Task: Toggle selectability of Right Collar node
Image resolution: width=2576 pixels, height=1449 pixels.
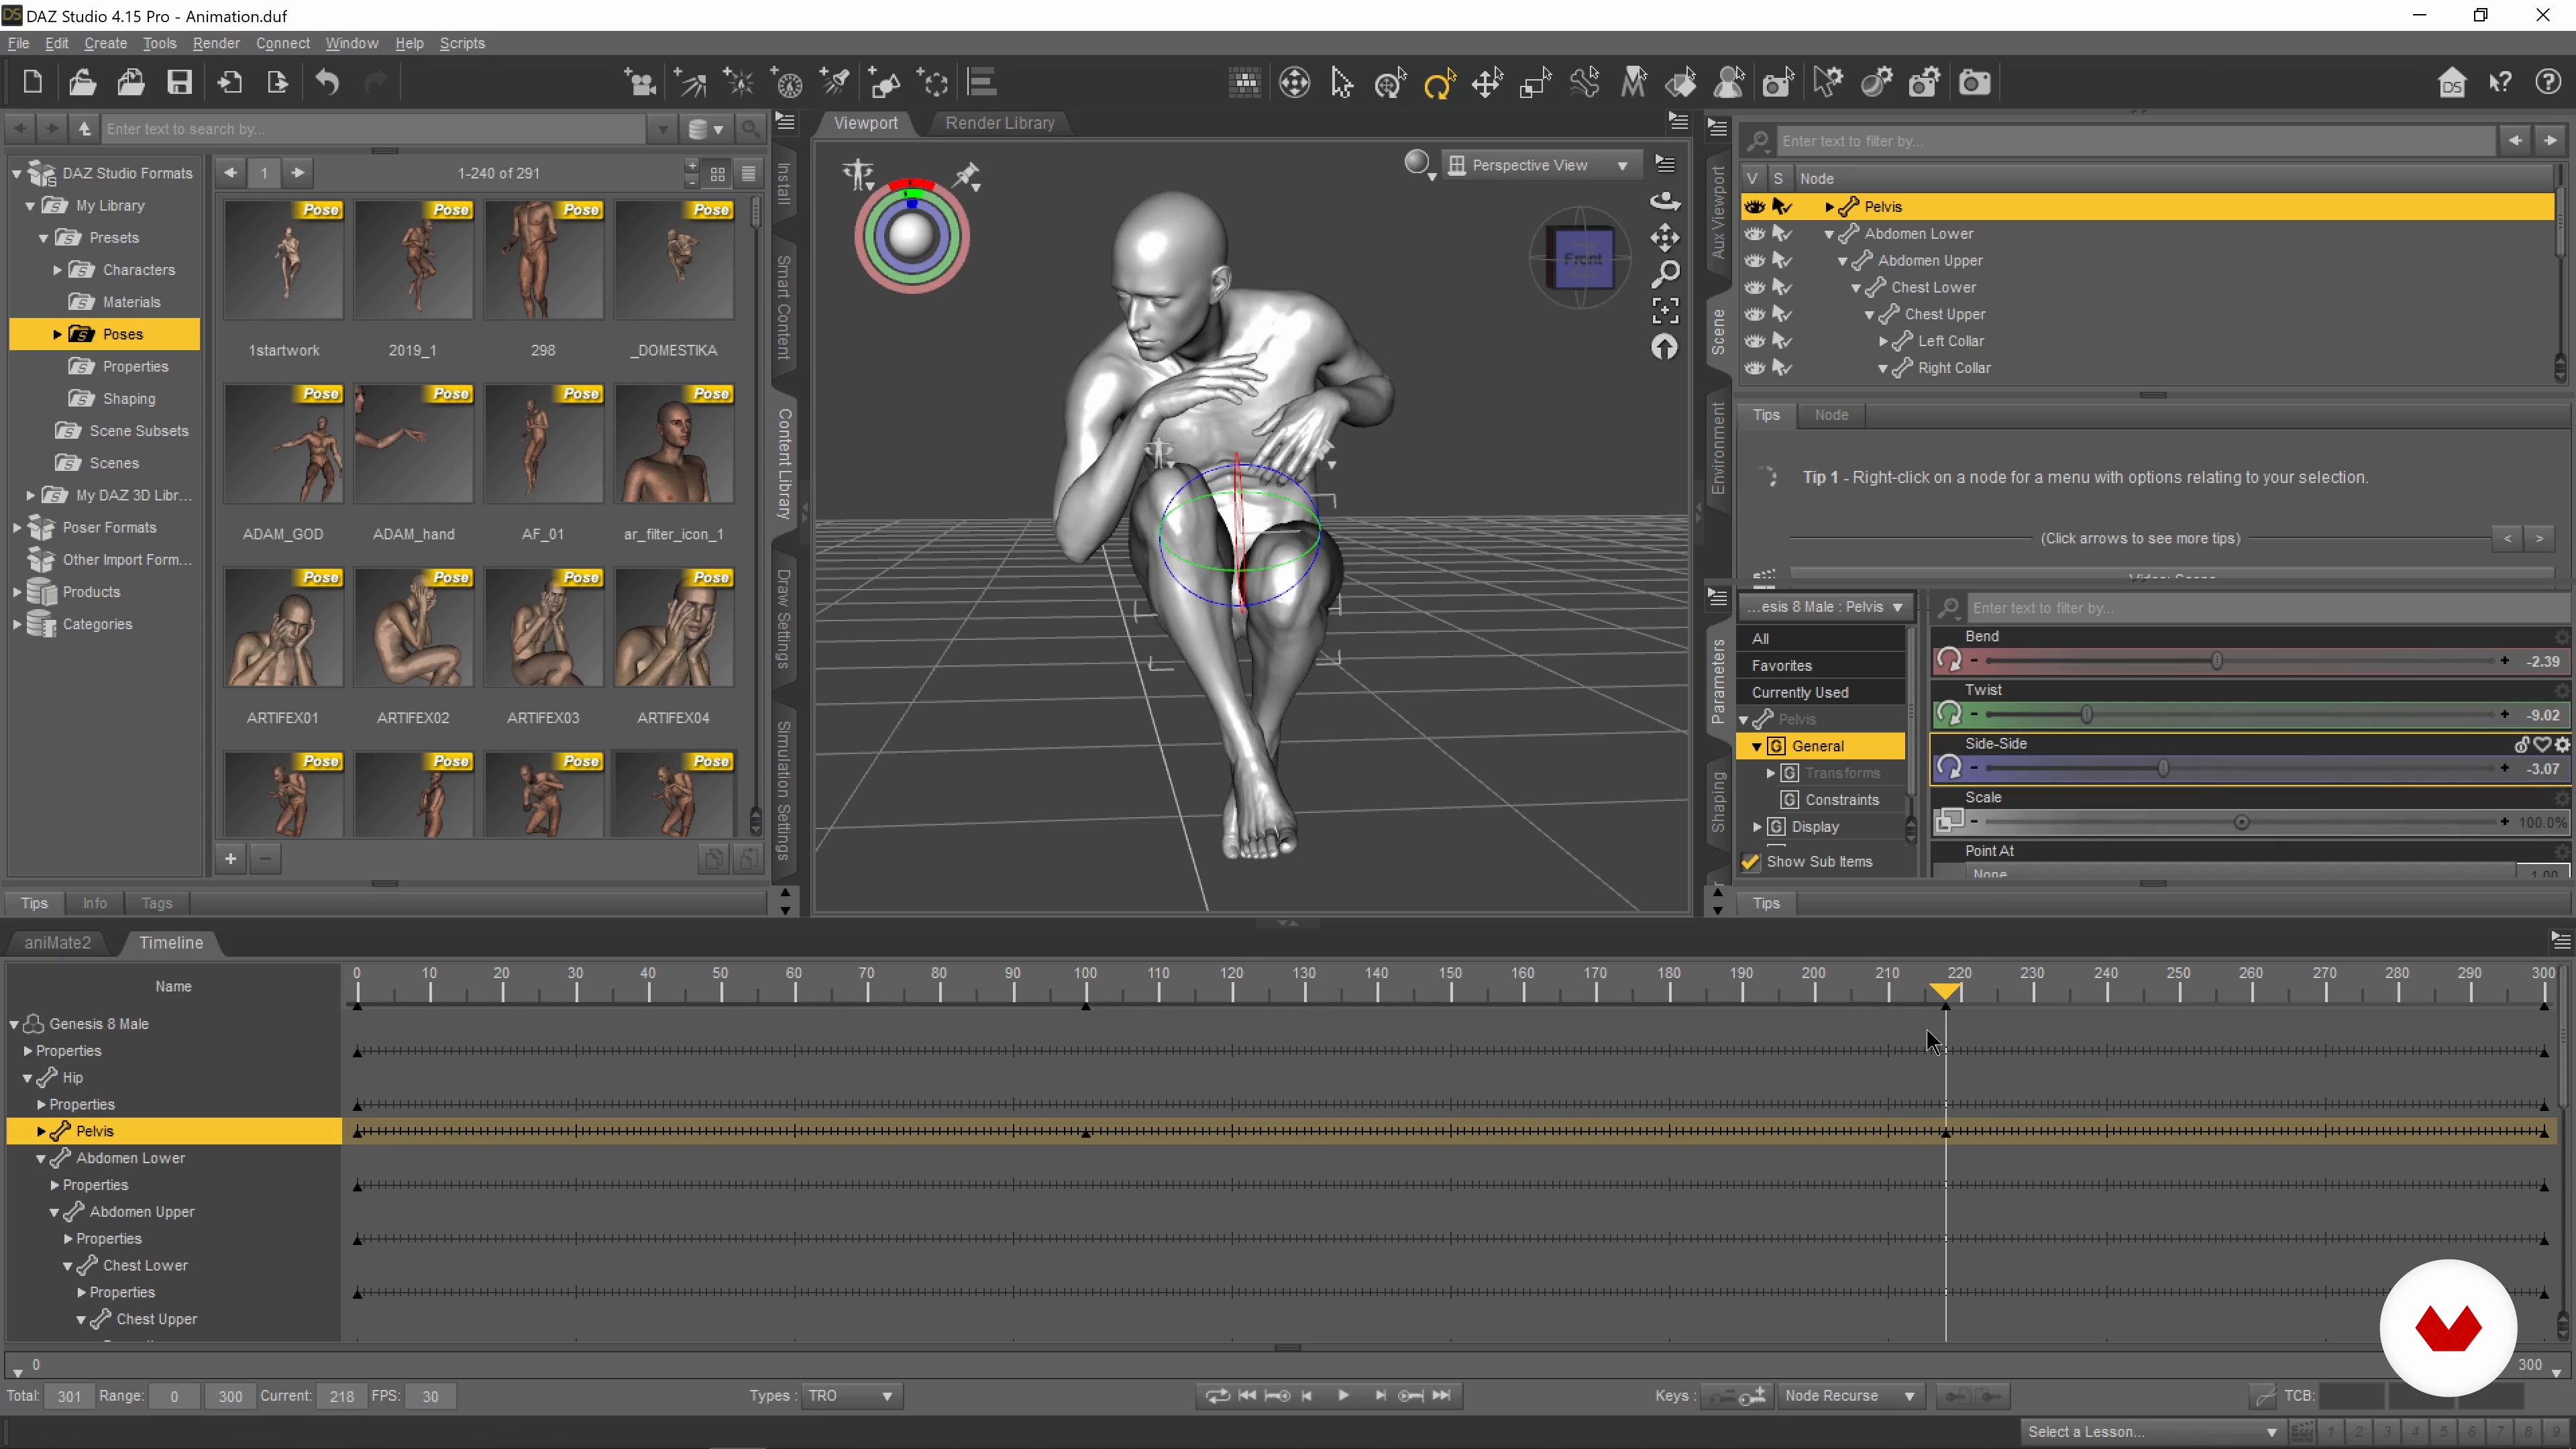Action: [1781, 368]
